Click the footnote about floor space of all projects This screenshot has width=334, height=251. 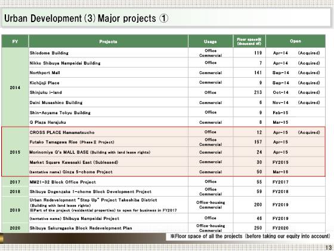click(x=250, y=236)
